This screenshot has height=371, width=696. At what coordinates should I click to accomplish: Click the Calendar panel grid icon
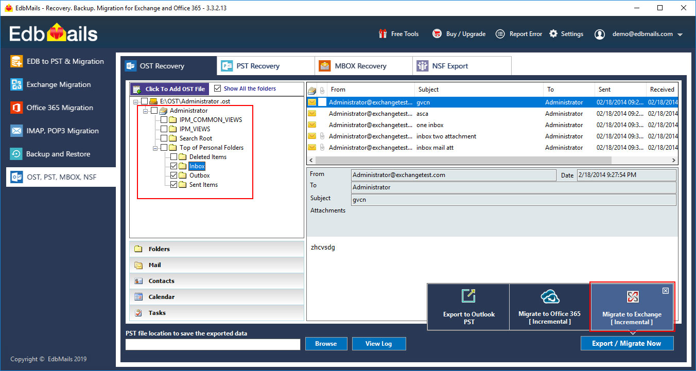click(138, 297)
